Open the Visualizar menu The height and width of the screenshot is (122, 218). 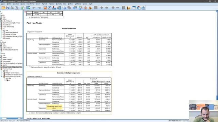[16, 4]
